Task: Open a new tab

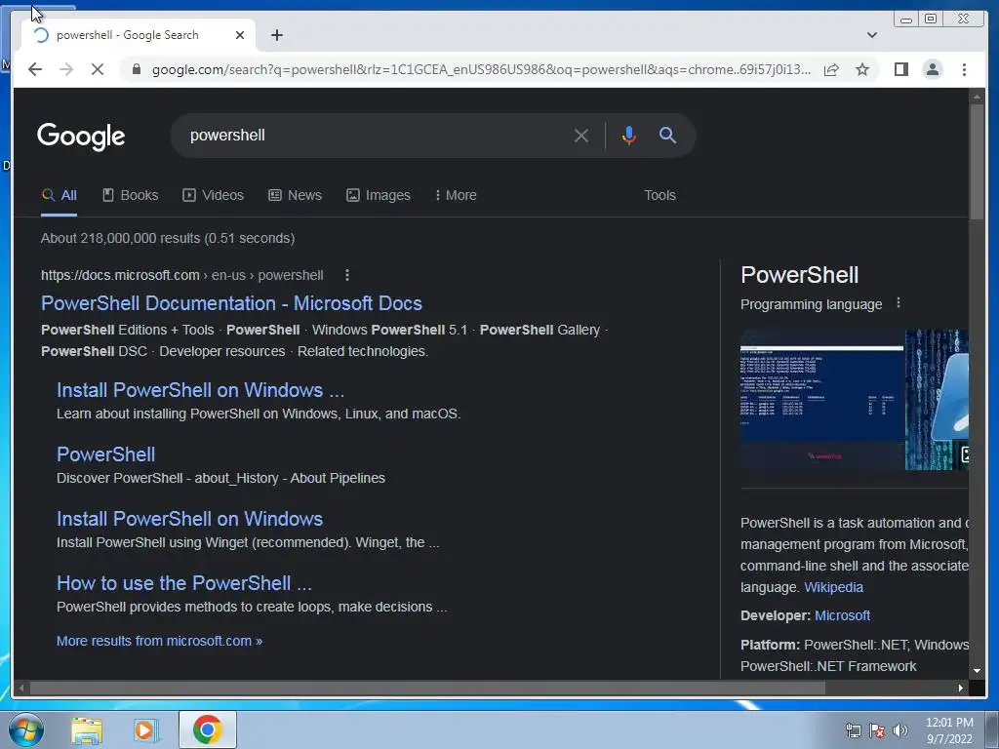Action: (x=276, y=35)
